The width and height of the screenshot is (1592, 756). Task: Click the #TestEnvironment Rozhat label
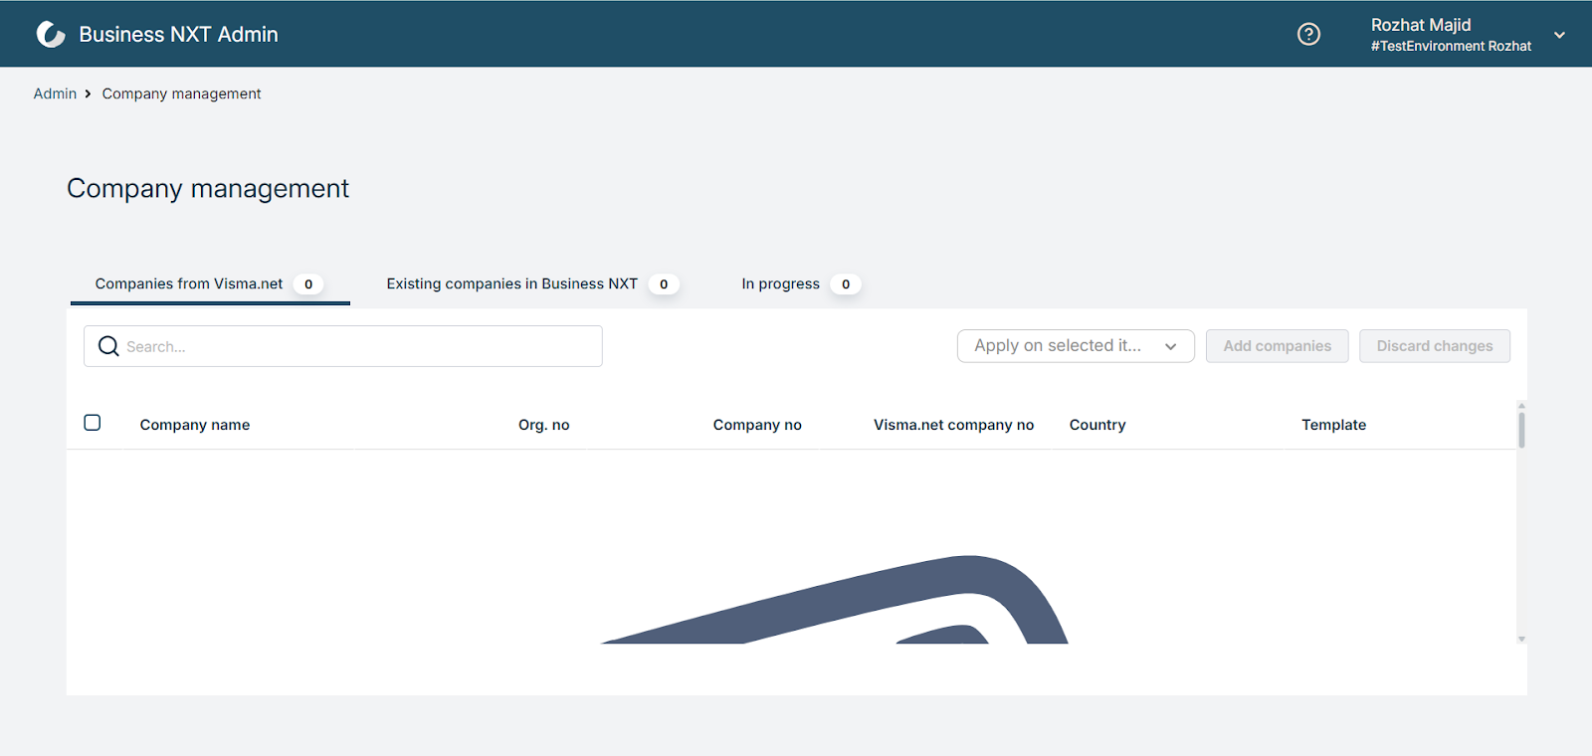[1451, 46]
